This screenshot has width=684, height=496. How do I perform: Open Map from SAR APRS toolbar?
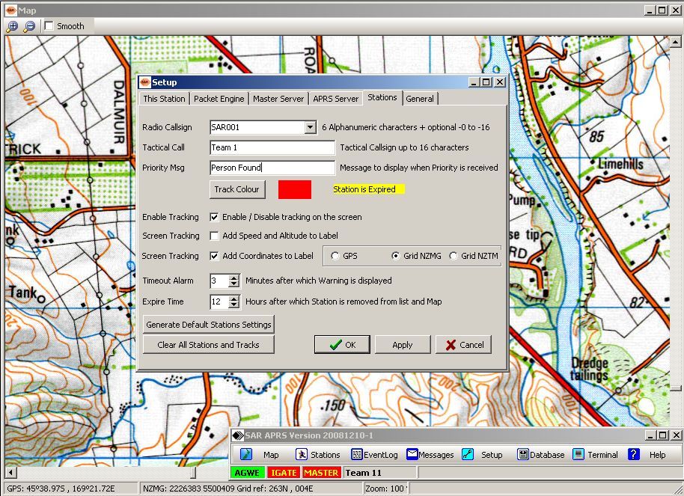tap(259, 455)
